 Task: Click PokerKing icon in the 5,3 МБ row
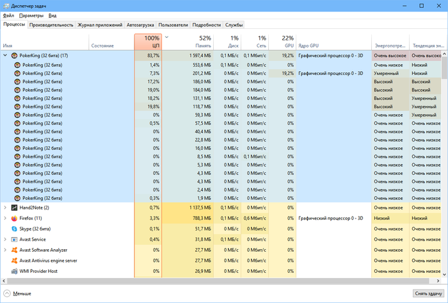pyautogui.click(x=17, y=165)
